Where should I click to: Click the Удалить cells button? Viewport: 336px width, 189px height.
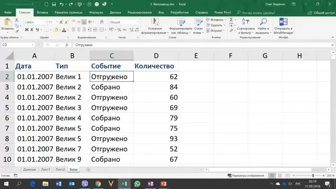(216, 25)
